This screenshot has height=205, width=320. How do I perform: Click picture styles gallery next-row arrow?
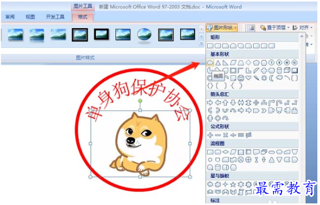point(201,37)
